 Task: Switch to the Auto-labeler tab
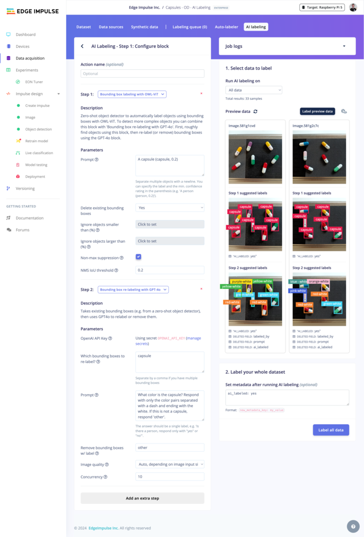click(226, 27)
